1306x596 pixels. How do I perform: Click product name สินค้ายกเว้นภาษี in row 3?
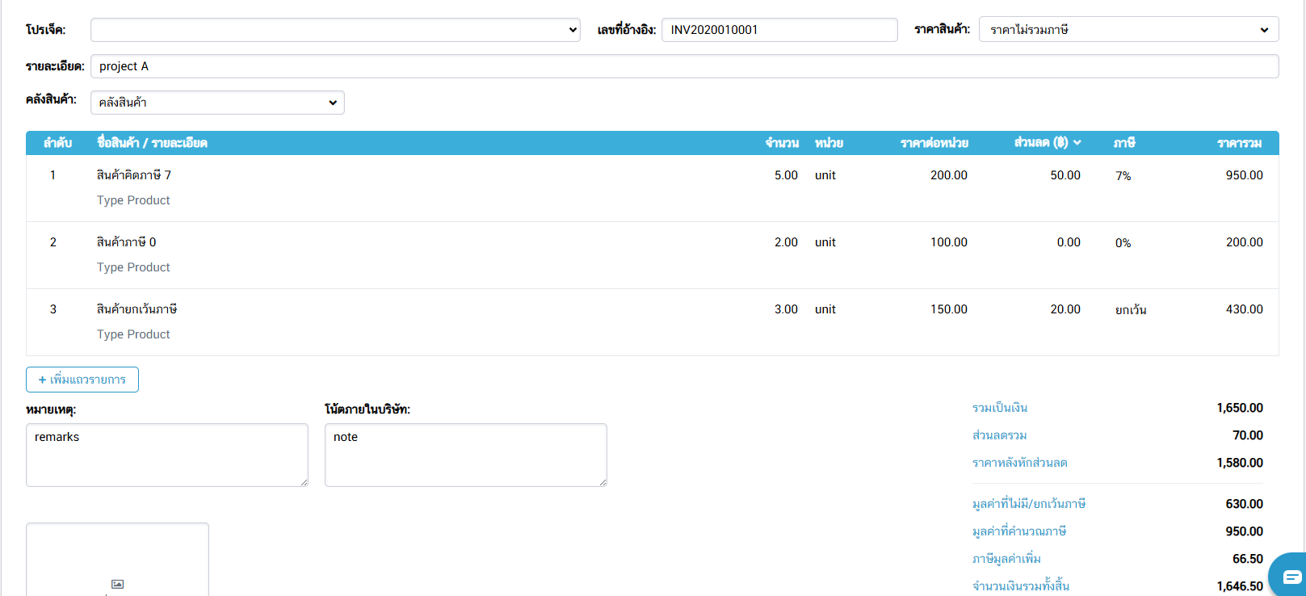pyautogui.click(x=136, y=309)
